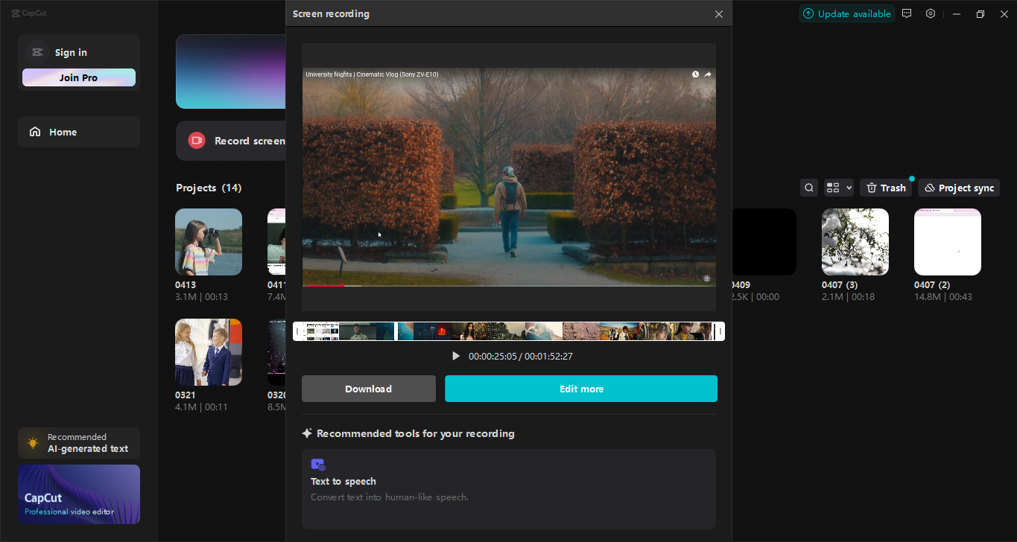Open the Text to speech tool

508,488
